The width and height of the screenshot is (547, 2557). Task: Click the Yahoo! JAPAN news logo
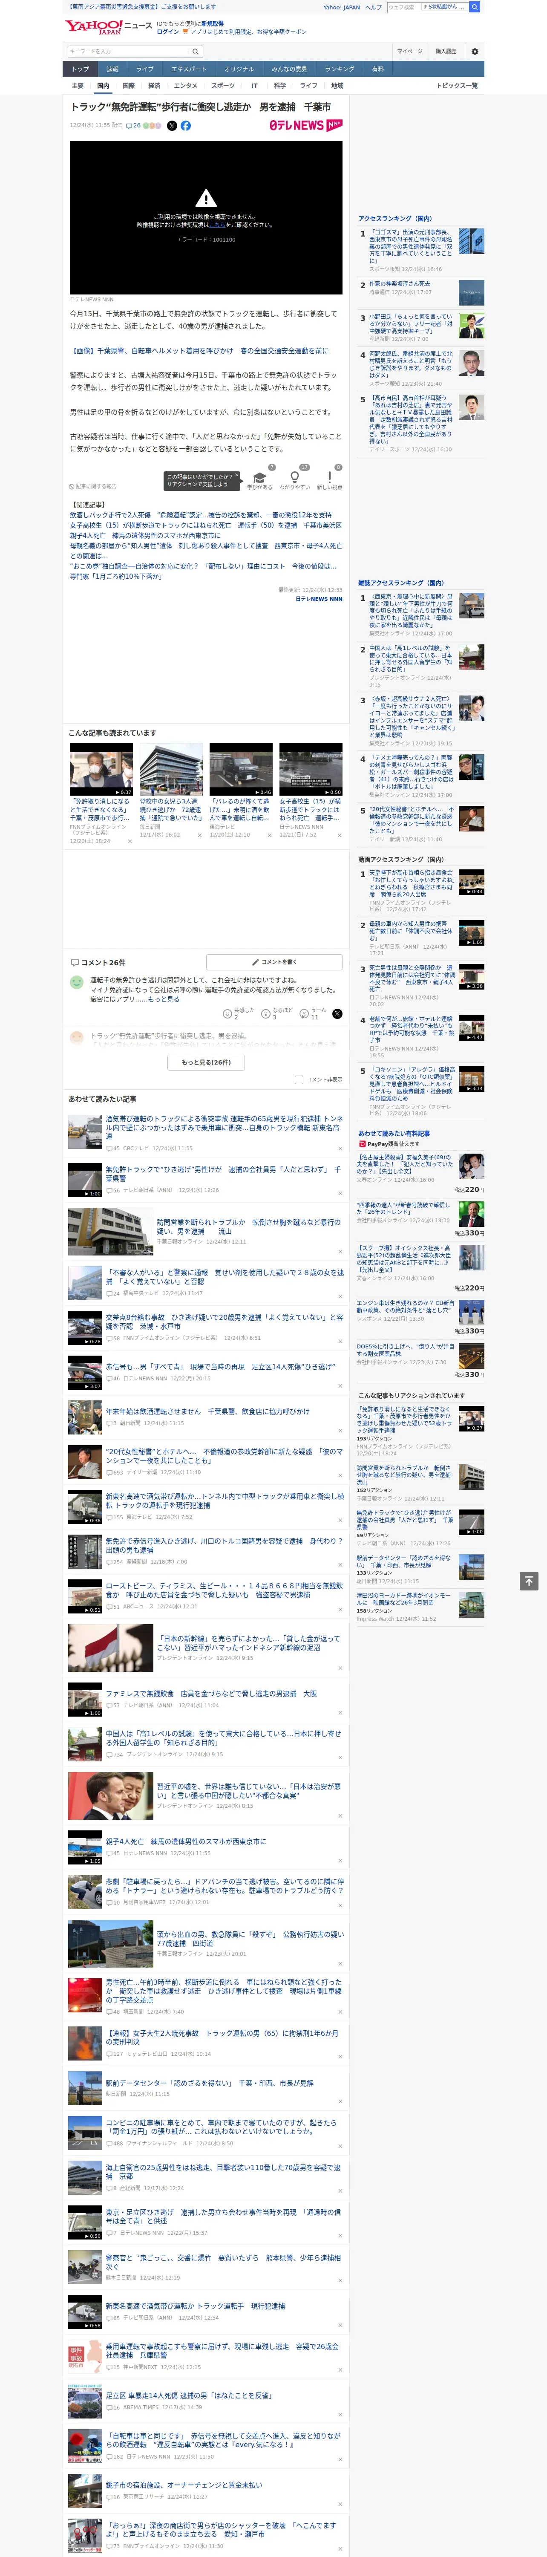(108, 27)
